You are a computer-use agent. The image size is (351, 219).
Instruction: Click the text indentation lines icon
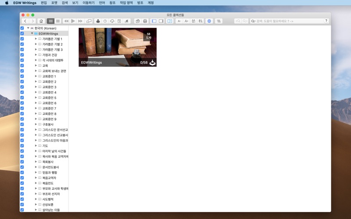pyautogui.click(x=218, y=21)
